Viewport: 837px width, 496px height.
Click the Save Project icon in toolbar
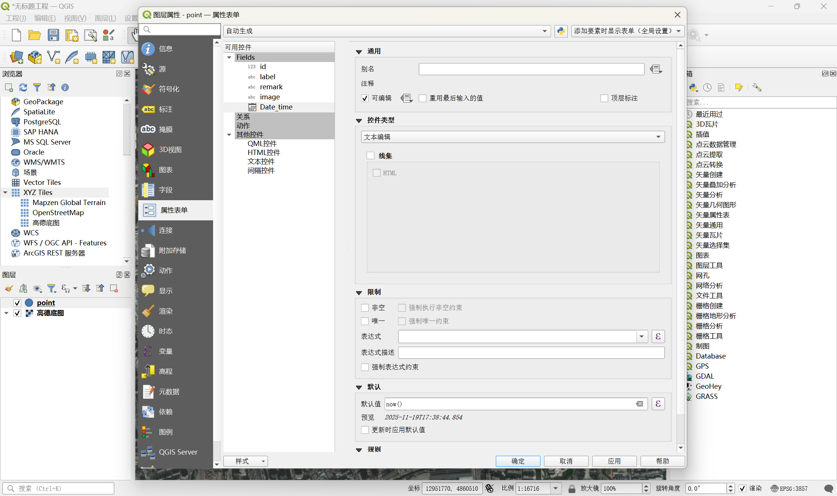53,35
